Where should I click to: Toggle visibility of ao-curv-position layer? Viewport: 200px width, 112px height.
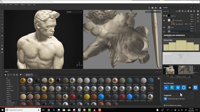164,20
